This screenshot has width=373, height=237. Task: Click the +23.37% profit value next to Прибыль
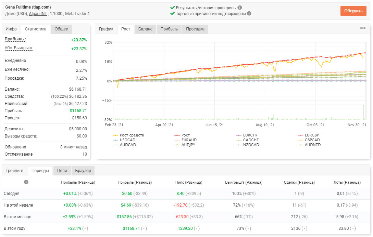click(79, 40)
